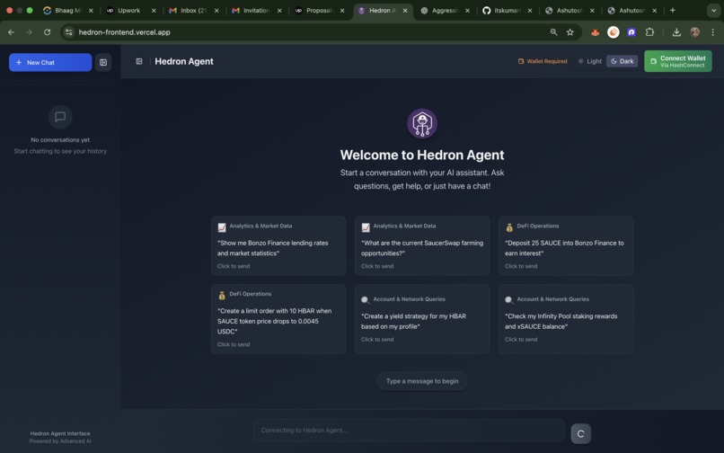Click the Wallet Required status label
This screenshot has height=453, width=724.
(x=543, y=61)
